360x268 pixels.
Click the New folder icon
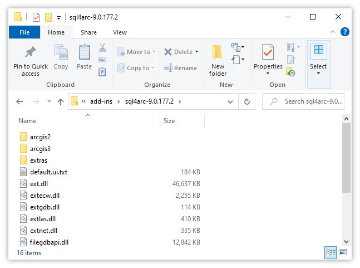point(217,52)
